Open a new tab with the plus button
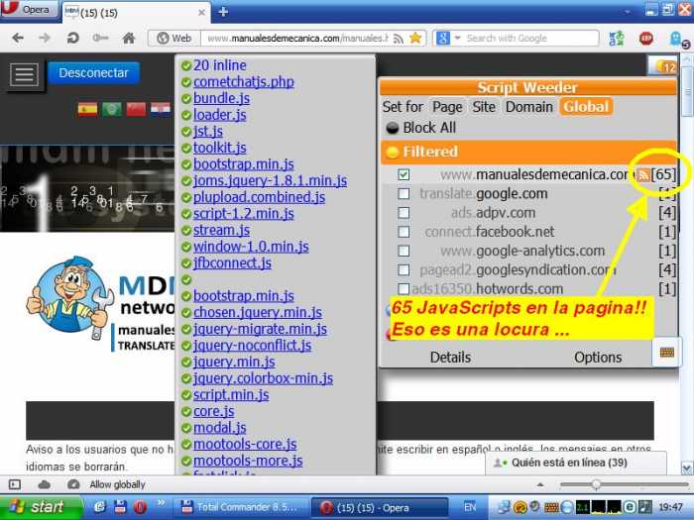The width and height of the screenshot is (694, 520). coord(223,12)
